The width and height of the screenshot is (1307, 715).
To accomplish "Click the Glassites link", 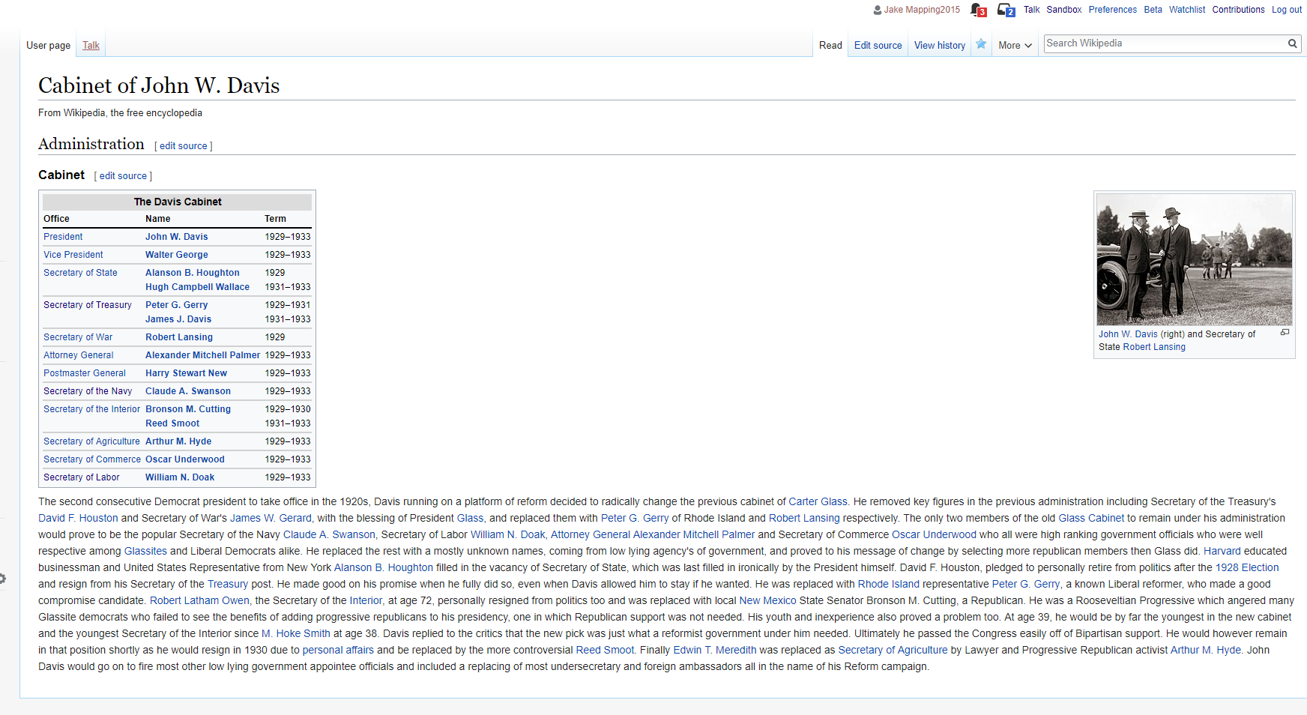I will (x=145, y=552).
